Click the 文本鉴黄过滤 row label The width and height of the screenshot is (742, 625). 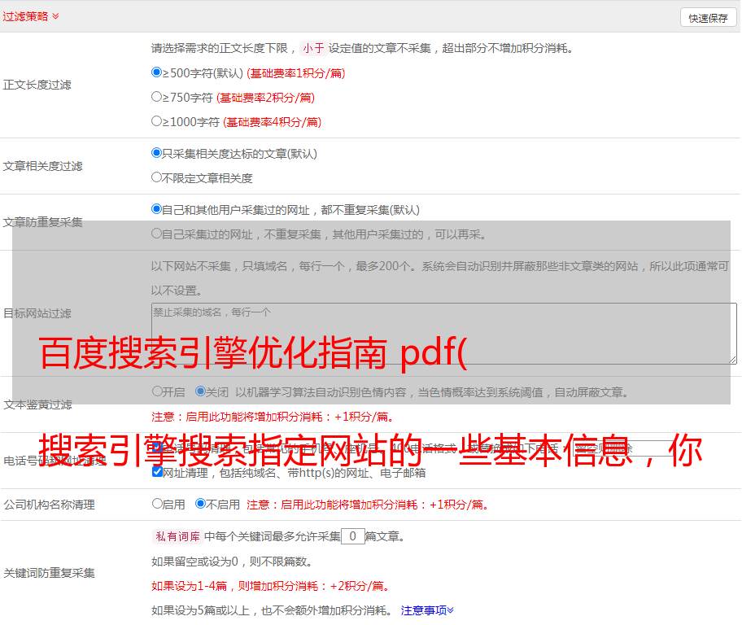(x=38, y=404)
